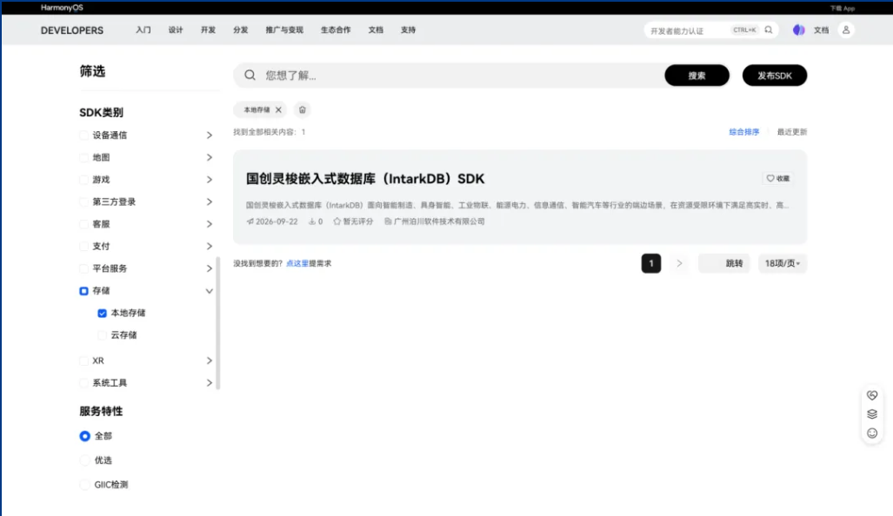893x516 pixels.
Task: Click the filter panel scrollbar
Action: click(218, 323)
